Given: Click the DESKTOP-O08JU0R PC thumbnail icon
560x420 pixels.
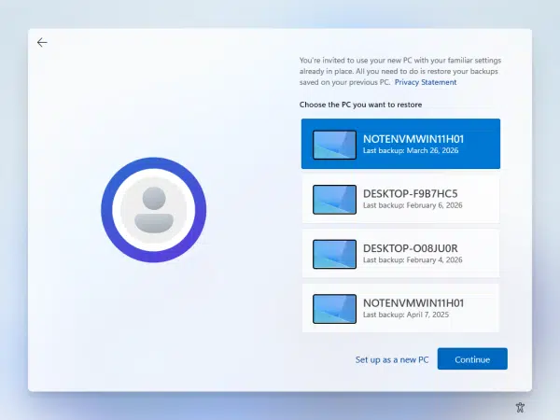Looking at the screenshot, I should pos(334,254).
